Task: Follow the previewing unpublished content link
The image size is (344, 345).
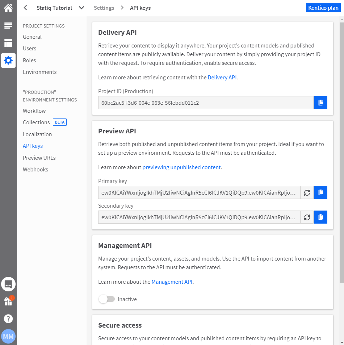Action: click(x=181, y=167)
